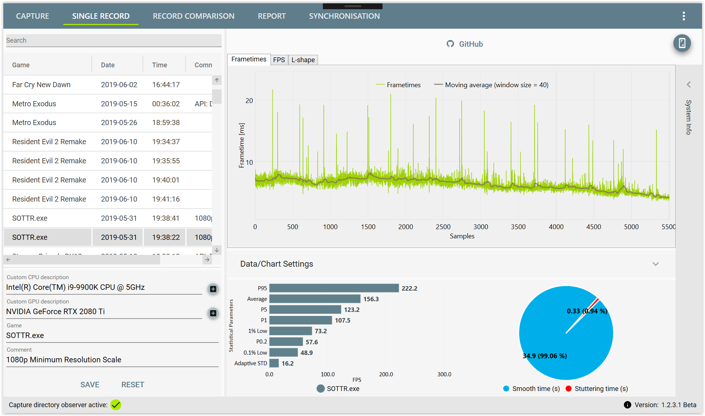The width and height of the screenshot is (705, 416).
Task: Click the P1 bar in statistics chart
Action: 301,320
